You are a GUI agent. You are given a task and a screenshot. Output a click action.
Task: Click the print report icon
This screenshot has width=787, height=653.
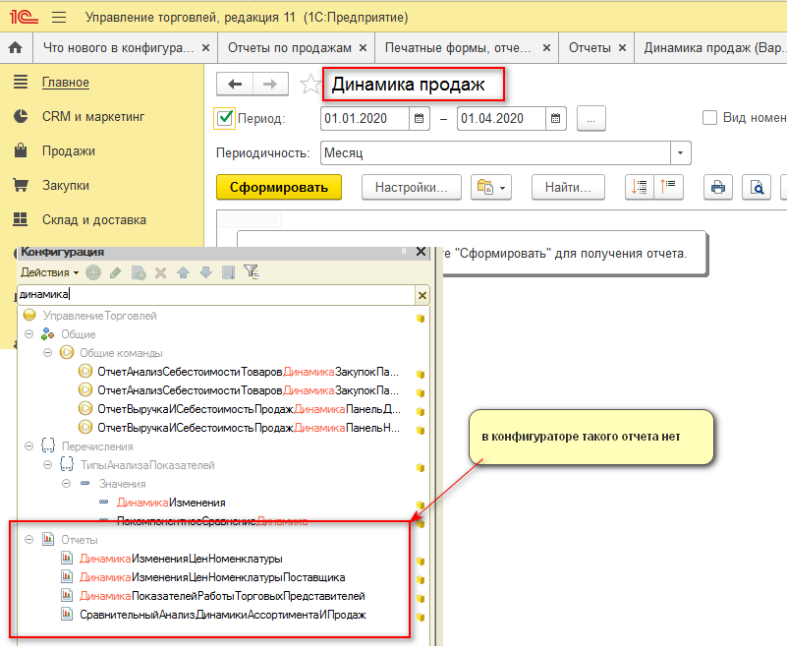(x=718, y=187)
